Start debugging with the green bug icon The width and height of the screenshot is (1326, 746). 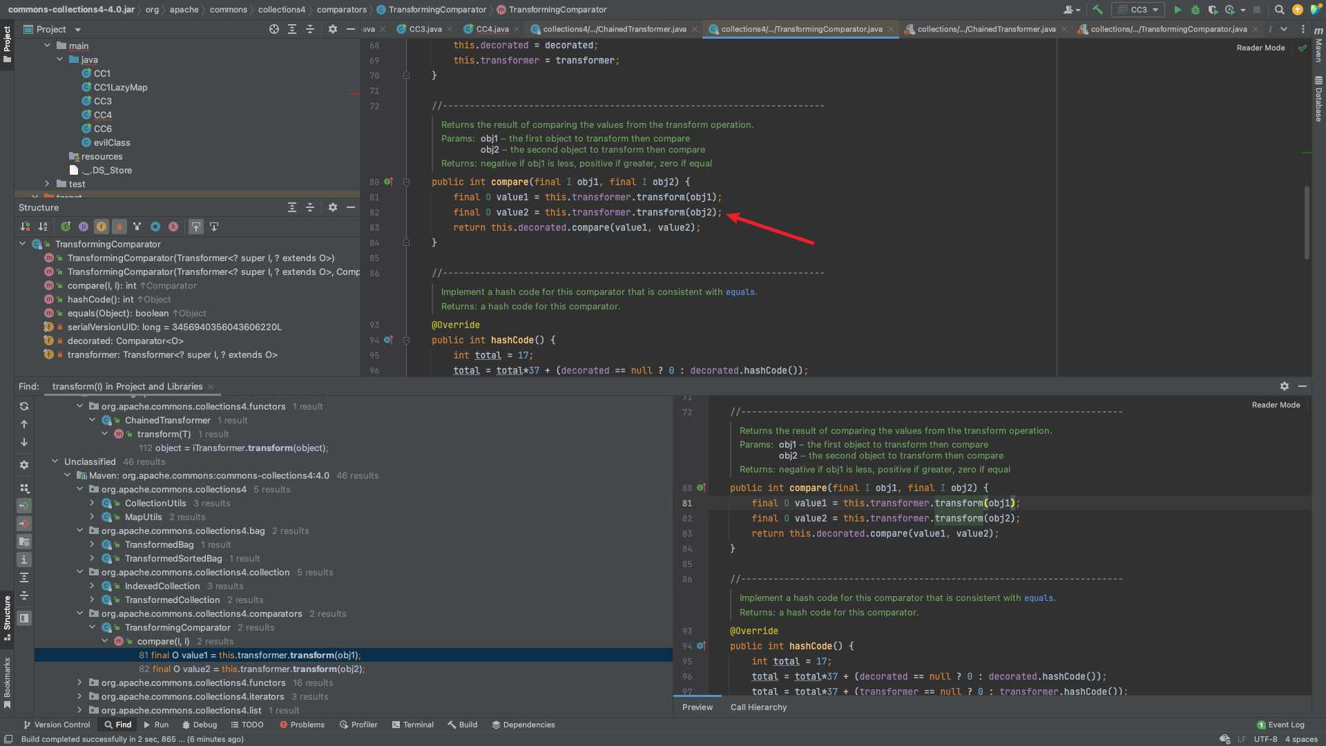(1195, 10)
